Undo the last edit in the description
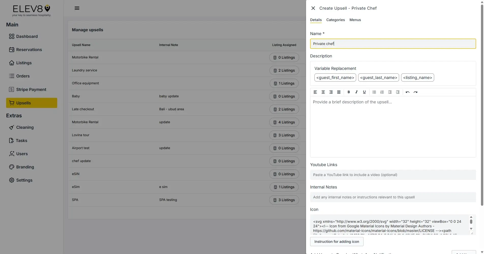Image resolution: width=484 pixels, height=254 pixels. (407, 92)
